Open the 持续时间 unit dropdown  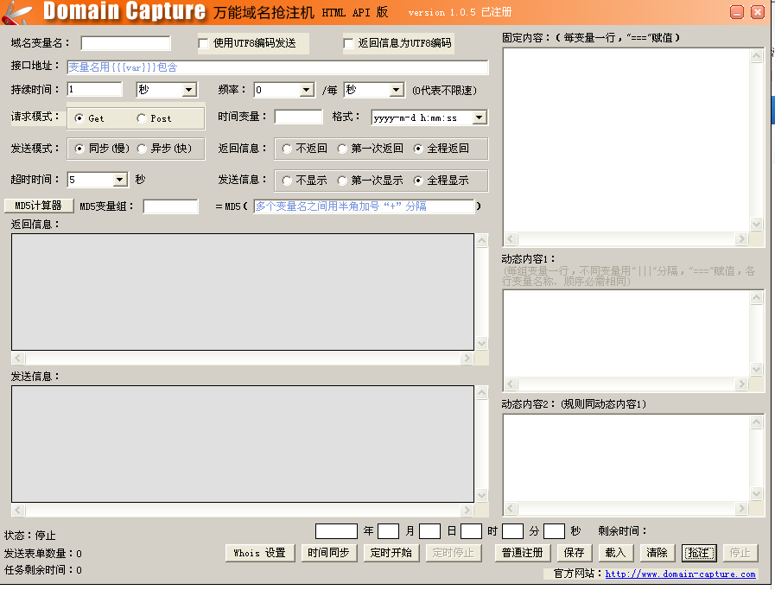pyautogui.click(x=189, y=90)
